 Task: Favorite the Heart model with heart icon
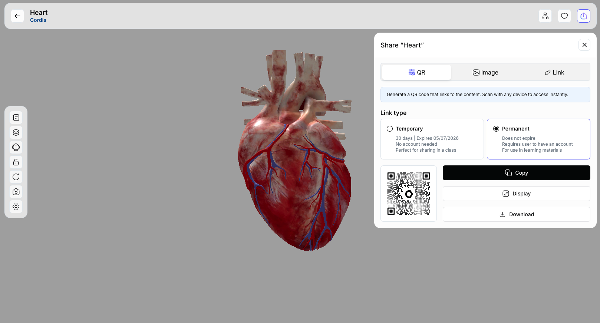pyautogui.click(x=564, y=16)
